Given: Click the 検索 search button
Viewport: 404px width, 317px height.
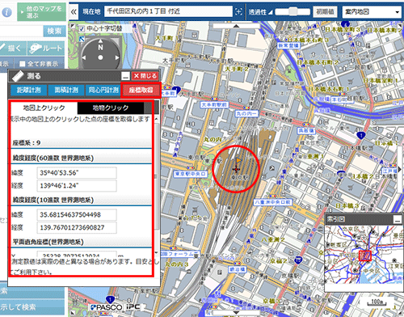Looking at the screenshot, I should click(55, 32).
